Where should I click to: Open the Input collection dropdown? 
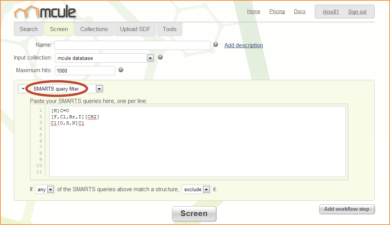click(104, 58)
